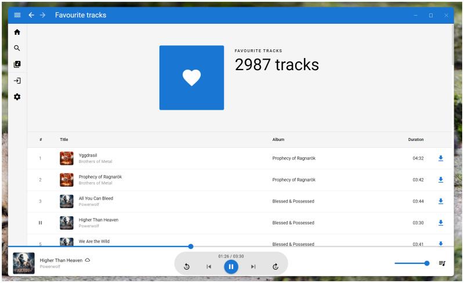This screenshot has height=283, width=464.
Task: Open artist Brothers of Metal under Yggdrasil
Action: [x=95, y=162]
